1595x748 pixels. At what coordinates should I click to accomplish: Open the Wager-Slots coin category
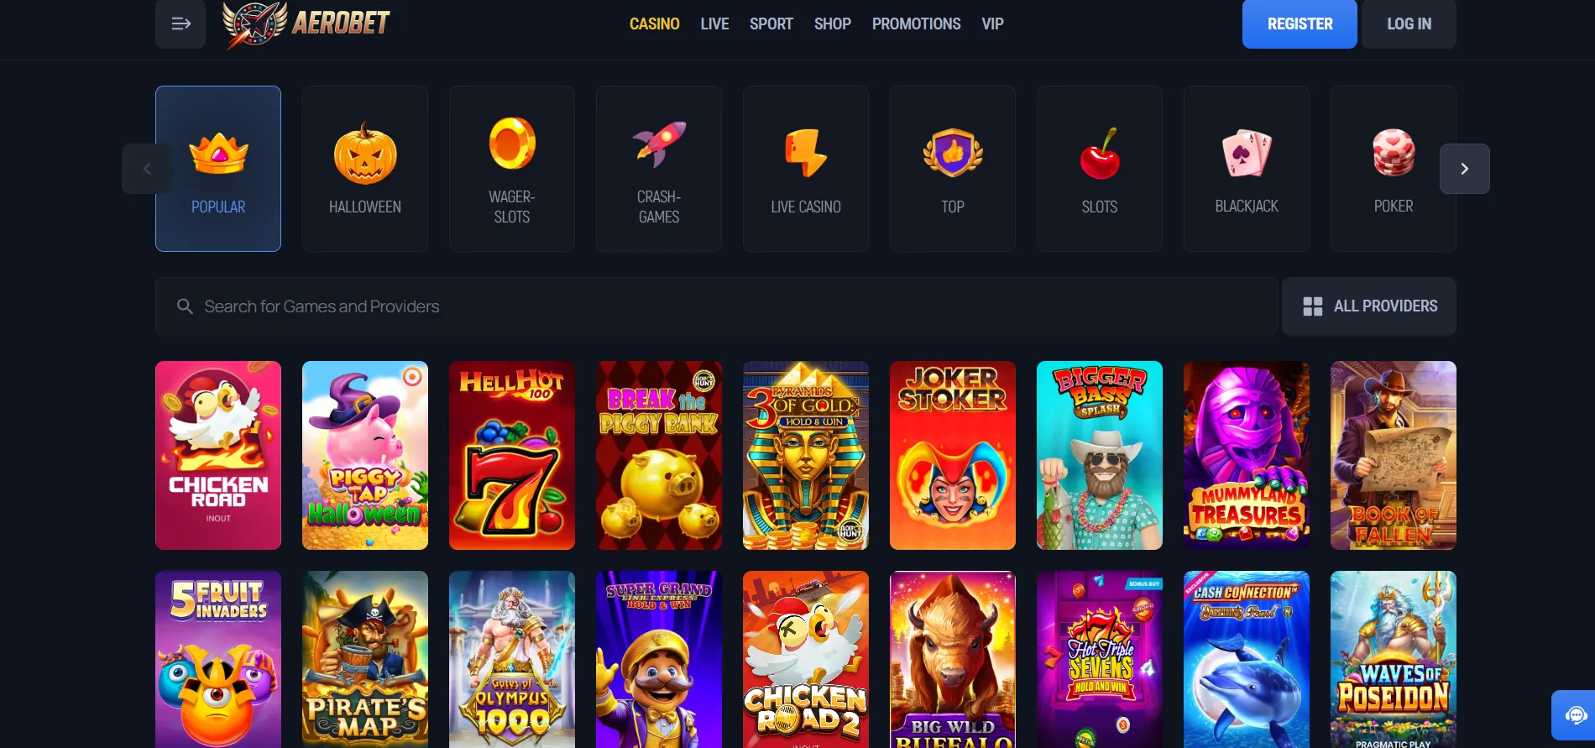click(512, 169)
